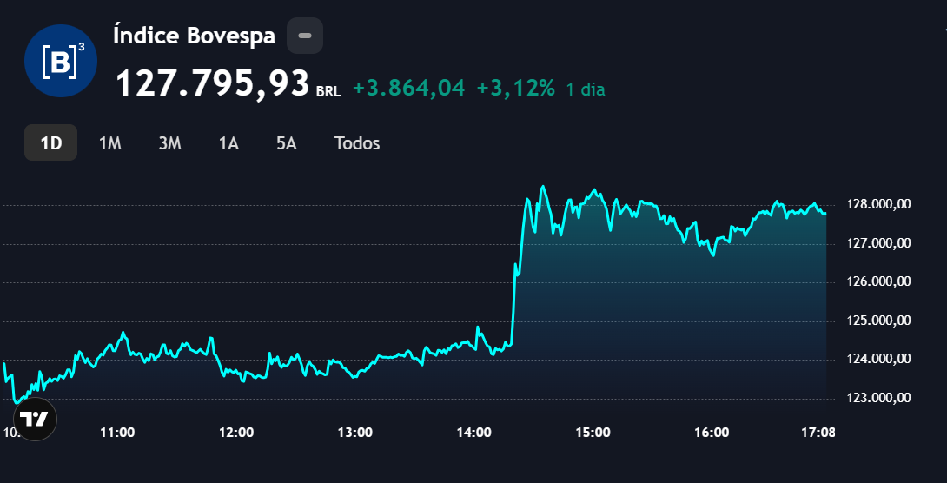The width and height of the screenshot is (947, 483).
Task: Click the "1 dia" period label
Action: 586,89
